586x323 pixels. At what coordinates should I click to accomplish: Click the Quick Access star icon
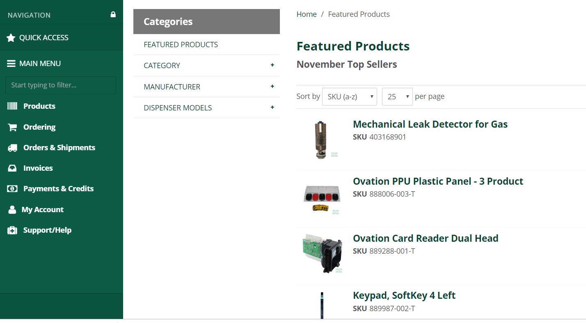tap(11, 38)
